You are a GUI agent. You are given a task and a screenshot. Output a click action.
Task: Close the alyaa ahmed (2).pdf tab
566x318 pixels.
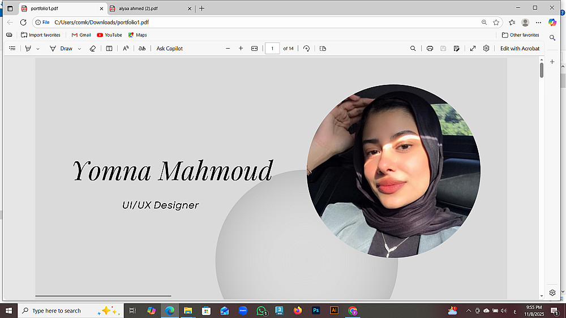tap(190, 8)
